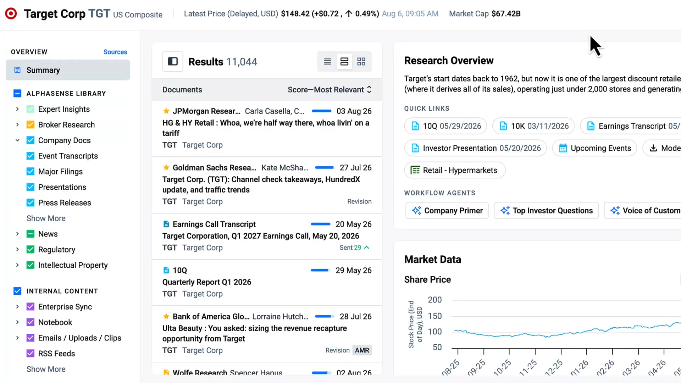Collapse the Sent 29 sentiment chevron
The width and height of the screenshot is (681, 383).
tap(367, 248)
